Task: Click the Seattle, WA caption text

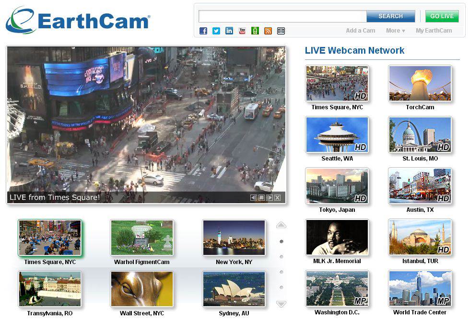Action: point(337,159)
